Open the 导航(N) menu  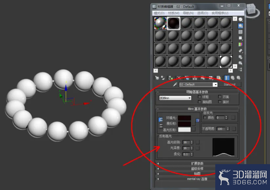tap(188, 13)
